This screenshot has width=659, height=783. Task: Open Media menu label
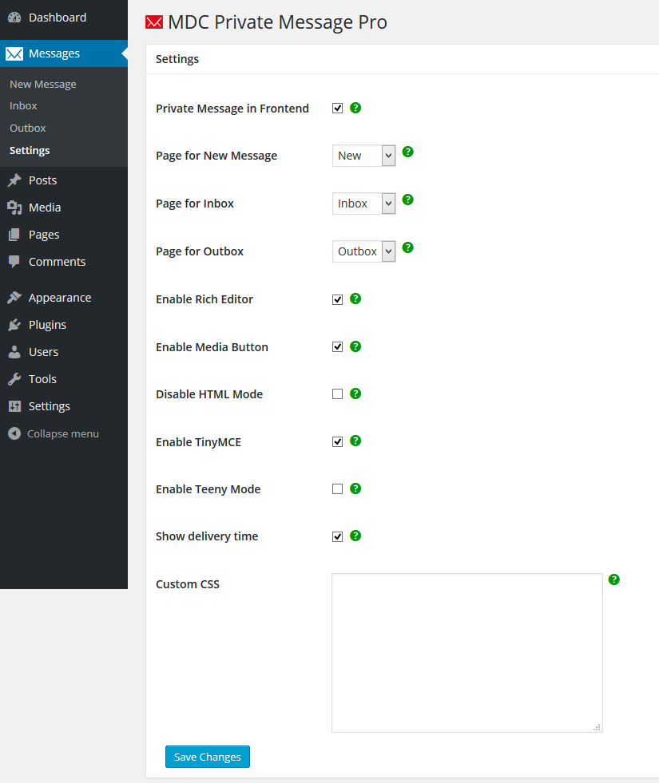coord(45,208)
